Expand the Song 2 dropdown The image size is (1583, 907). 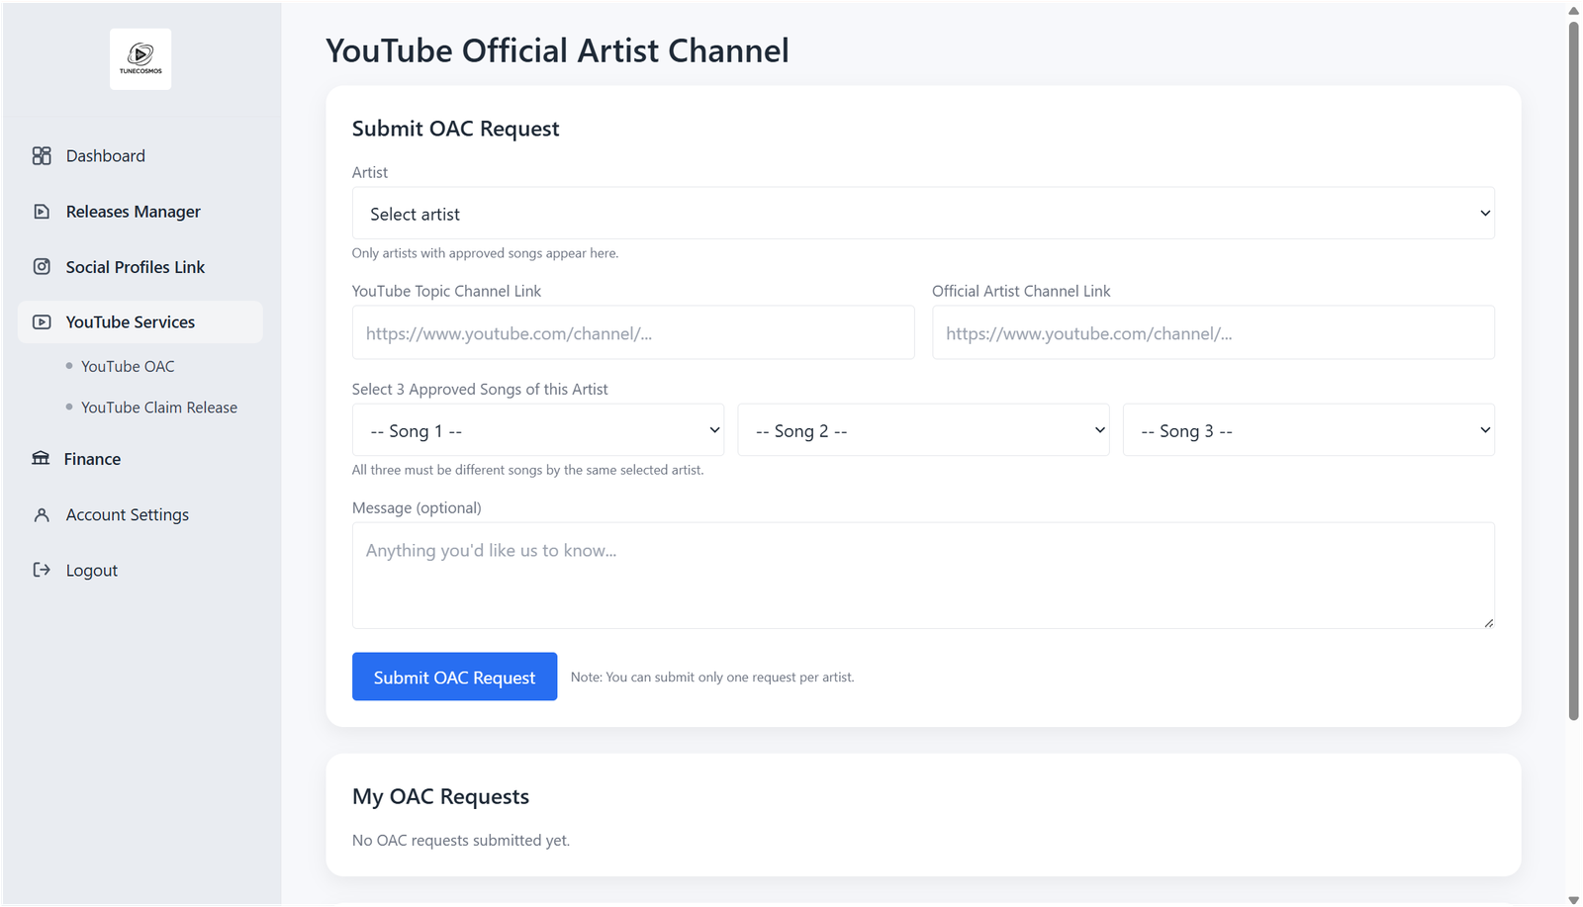tap(922, 430)
